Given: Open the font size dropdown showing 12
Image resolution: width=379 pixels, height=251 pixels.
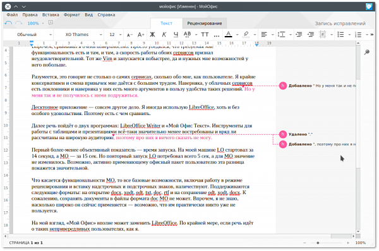Looking at the screenshot, I should click(x=114, y=35).
